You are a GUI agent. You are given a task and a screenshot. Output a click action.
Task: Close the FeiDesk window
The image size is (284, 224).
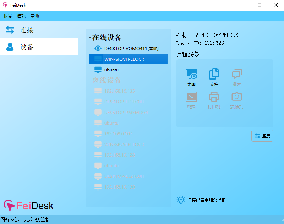point(276,5)
